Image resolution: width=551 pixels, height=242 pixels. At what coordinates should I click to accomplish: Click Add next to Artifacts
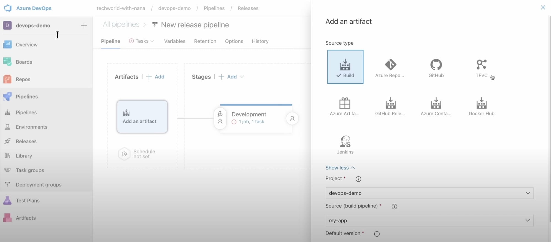tap(155, 77)
